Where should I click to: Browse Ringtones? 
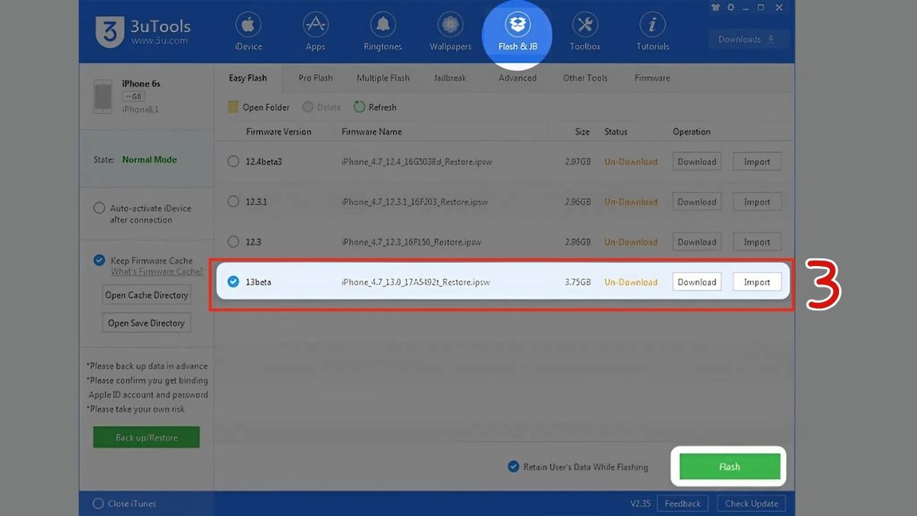[x=382, y=31]
